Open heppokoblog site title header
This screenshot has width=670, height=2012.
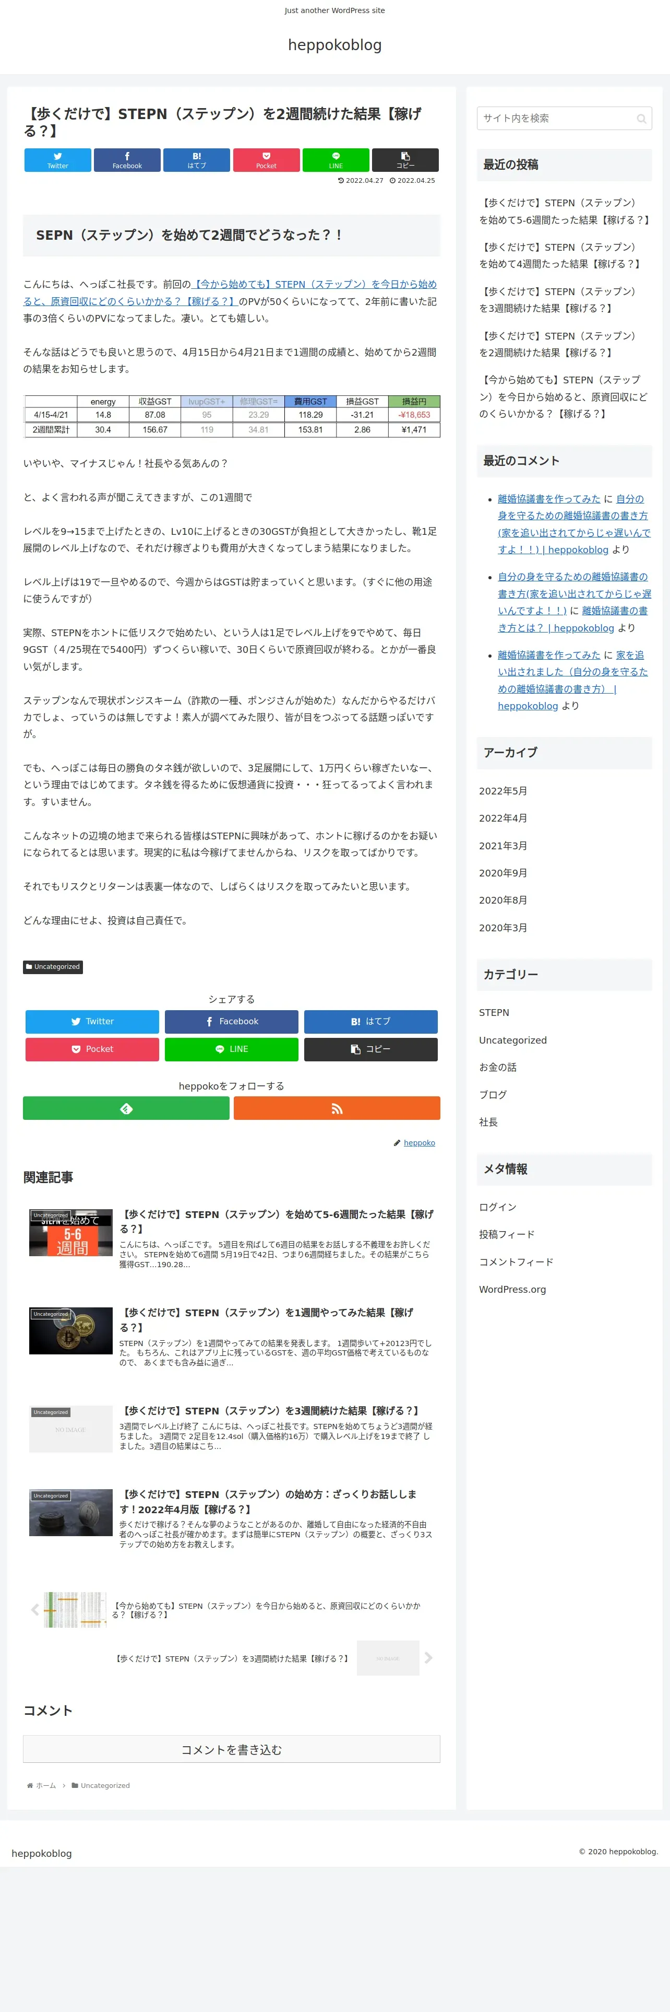(x=334, y=45)
